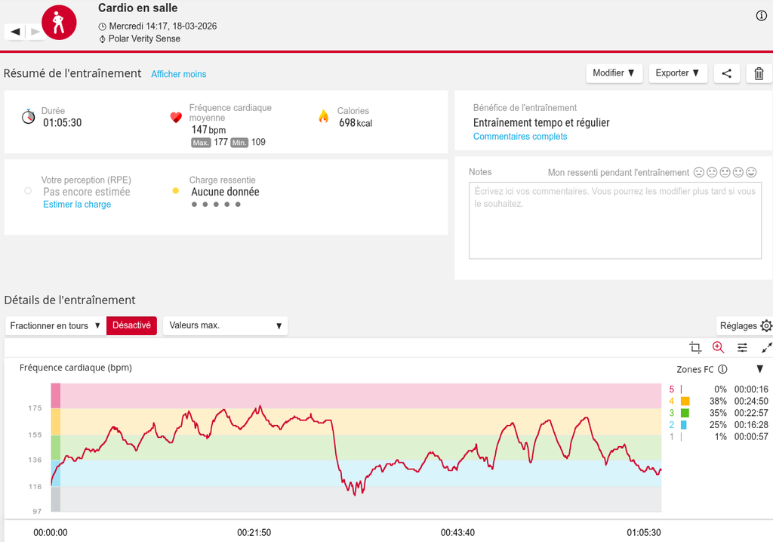
Task: Activate the zoom-in magnifier on the graph
Action: [x=718, y=347]
